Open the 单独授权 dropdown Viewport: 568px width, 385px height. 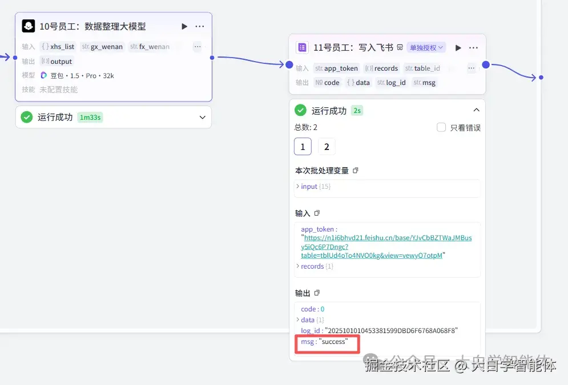coord(426,47)
